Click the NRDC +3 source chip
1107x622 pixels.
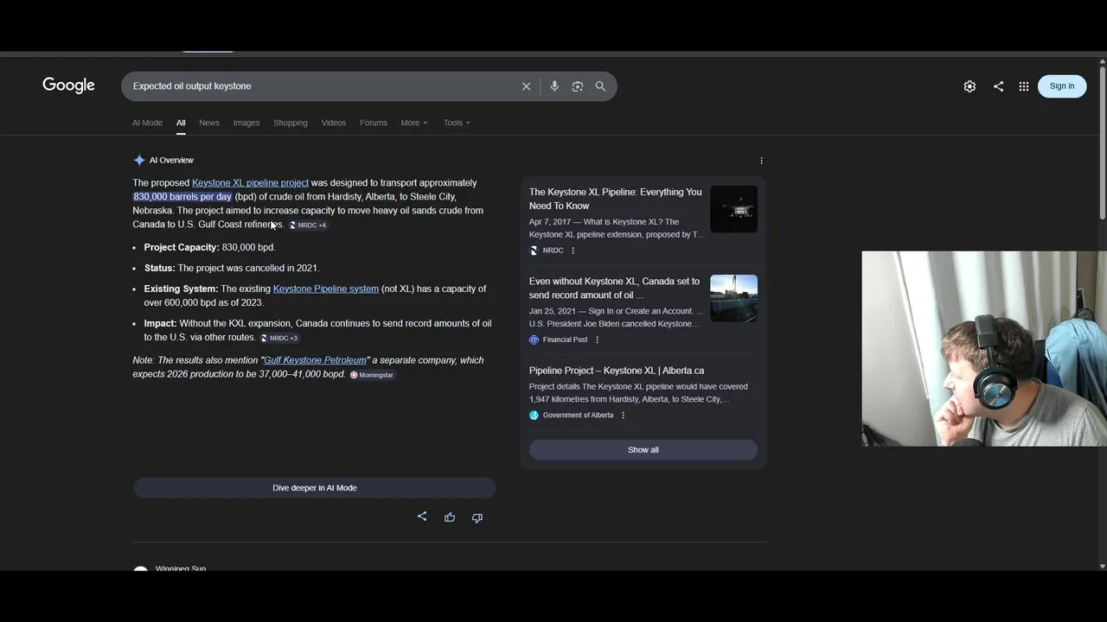point(279,338)
